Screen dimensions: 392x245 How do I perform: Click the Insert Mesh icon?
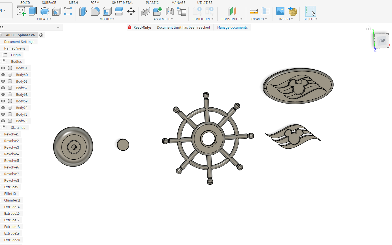(x=292, y=11)
